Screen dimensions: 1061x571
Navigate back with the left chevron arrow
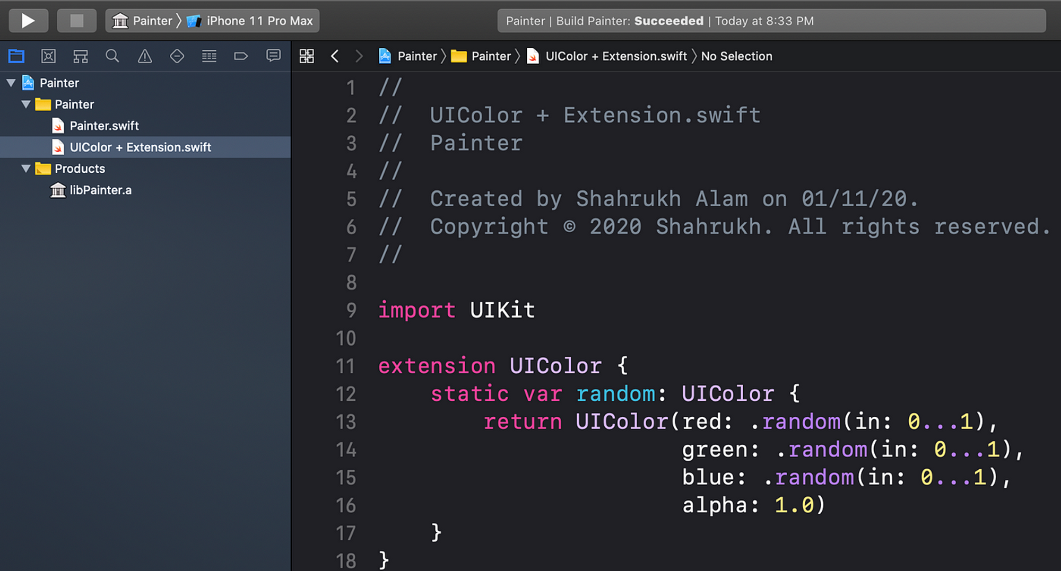(x=335, y=56)
